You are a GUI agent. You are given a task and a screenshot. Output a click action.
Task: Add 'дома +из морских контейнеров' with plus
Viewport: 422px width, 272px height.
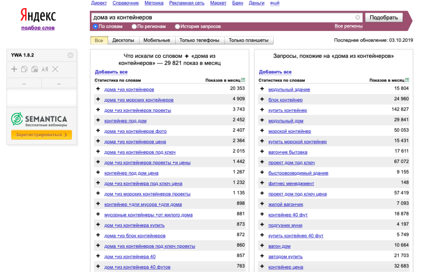pos(98,99)
